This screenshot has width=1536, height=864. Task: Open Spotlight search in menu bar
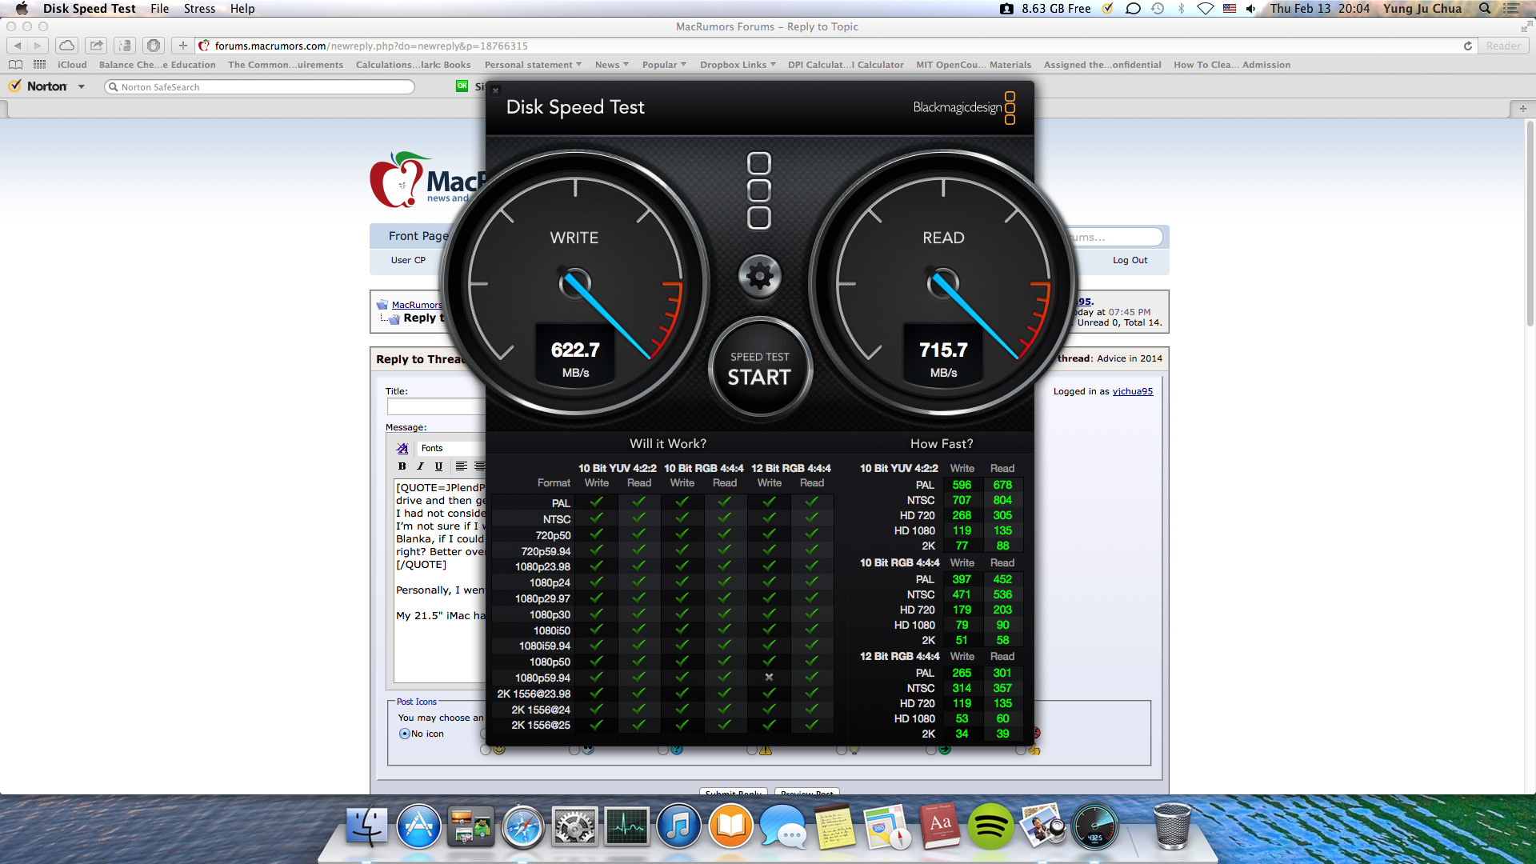coord(1485,9)
